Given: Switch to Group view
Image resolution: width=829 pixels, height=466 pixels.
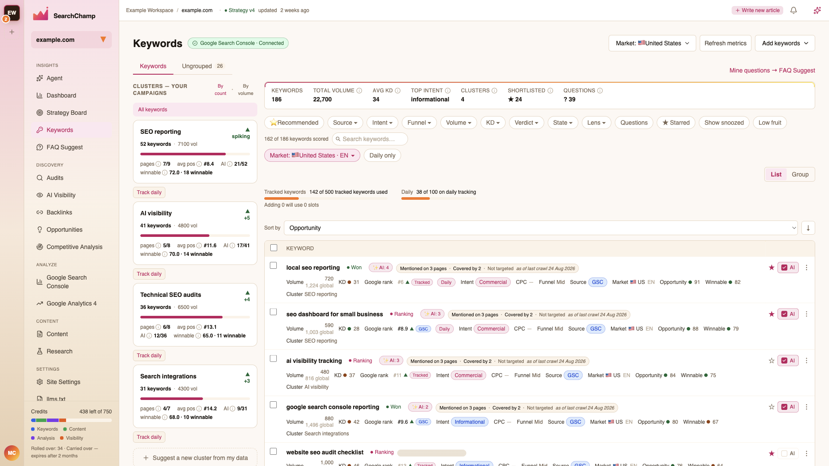Looking at the screenshot, I should pyautogui.click(x=800, y=174).
